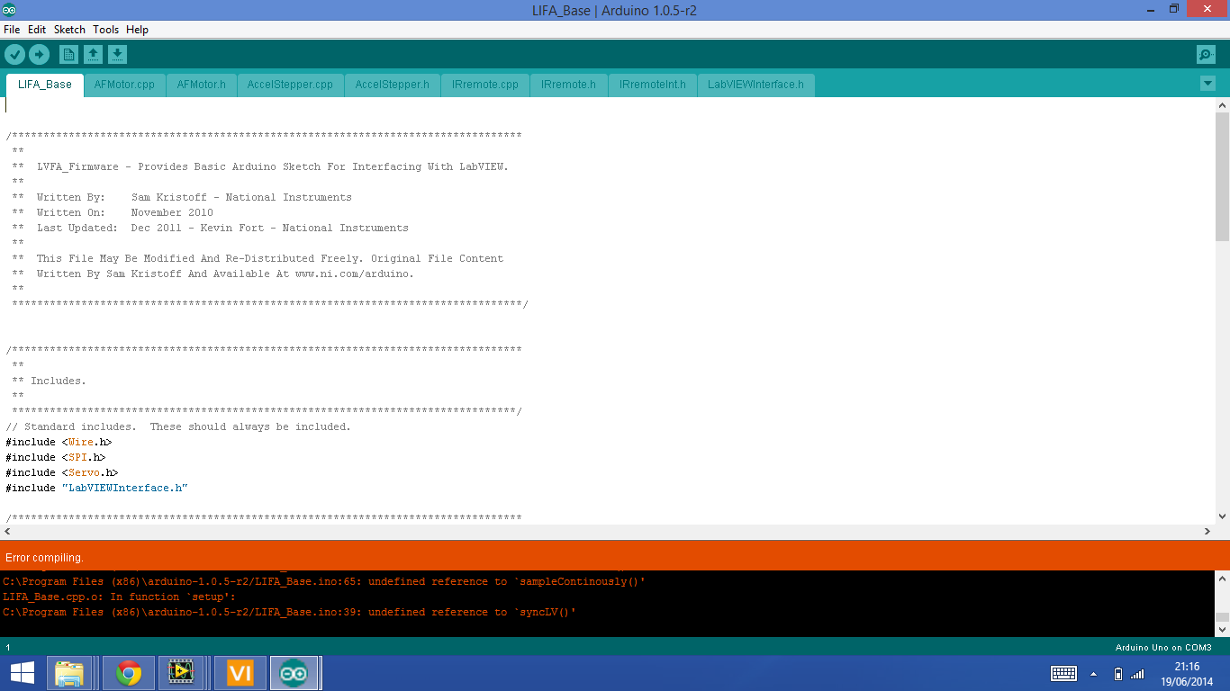The image size is (1230, 691).
Task: Save the sketch with the Save icon
Action: (117, 55)
